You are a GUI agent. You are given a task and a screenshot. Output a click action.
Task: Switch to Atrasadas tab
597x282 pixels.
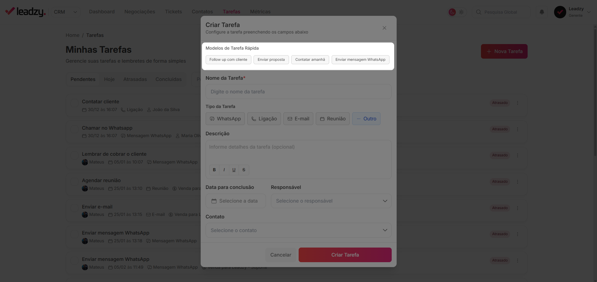135,79
